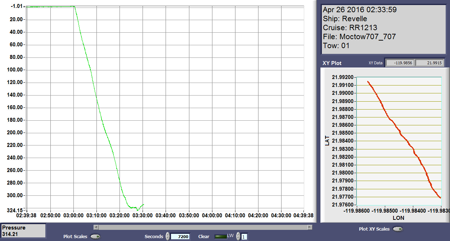Screen dimensions: 450x241
Task: Click the y-axis label 200.00
Action: click(x=15, y=133)
